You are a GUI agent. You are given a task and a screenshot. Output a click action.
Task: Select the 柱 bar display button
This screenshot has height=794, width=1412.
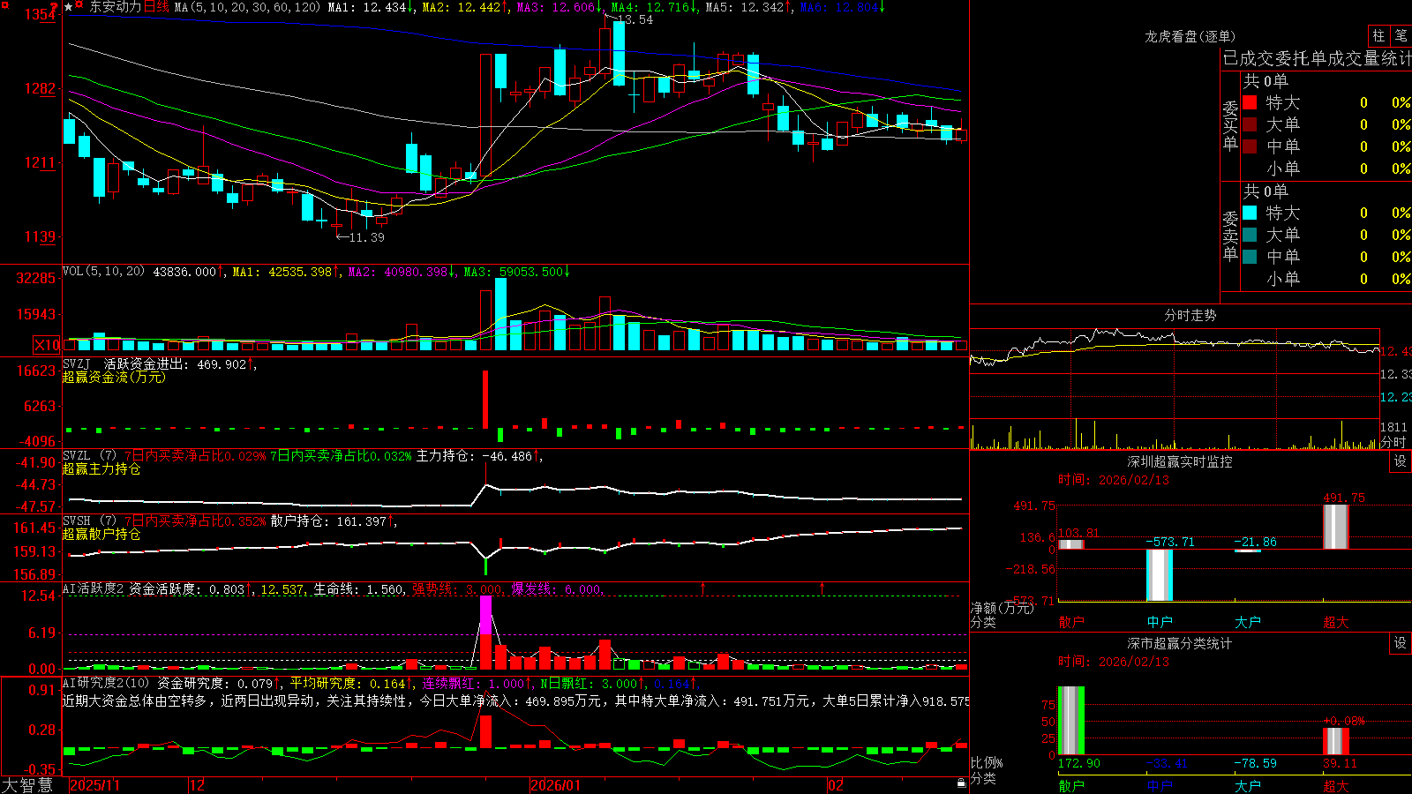click(1378, 36)
